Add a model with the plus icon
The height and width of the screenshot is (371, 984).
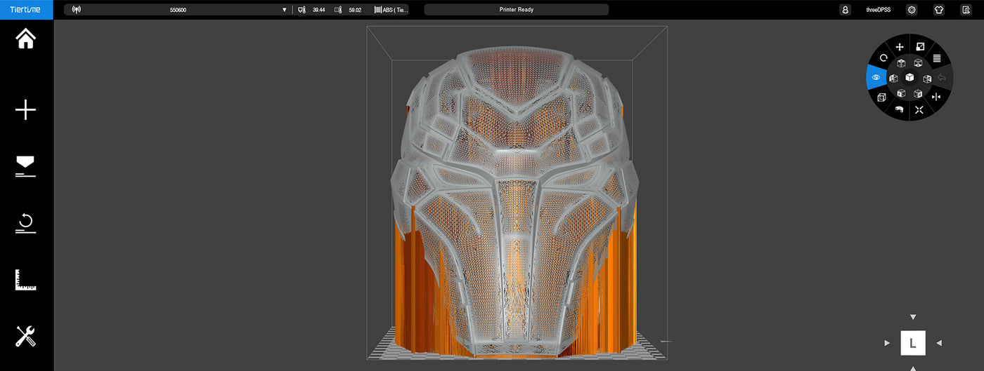pos(26,110)
